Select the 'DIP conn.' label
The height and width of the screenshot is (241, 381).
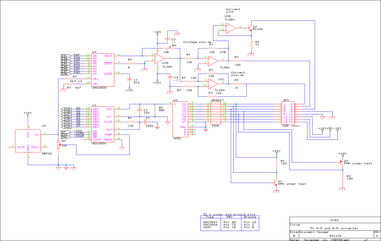(x=292, y=126)
